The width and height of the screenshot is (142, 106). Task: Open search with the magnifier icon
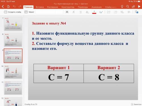(x=128, y=7)
